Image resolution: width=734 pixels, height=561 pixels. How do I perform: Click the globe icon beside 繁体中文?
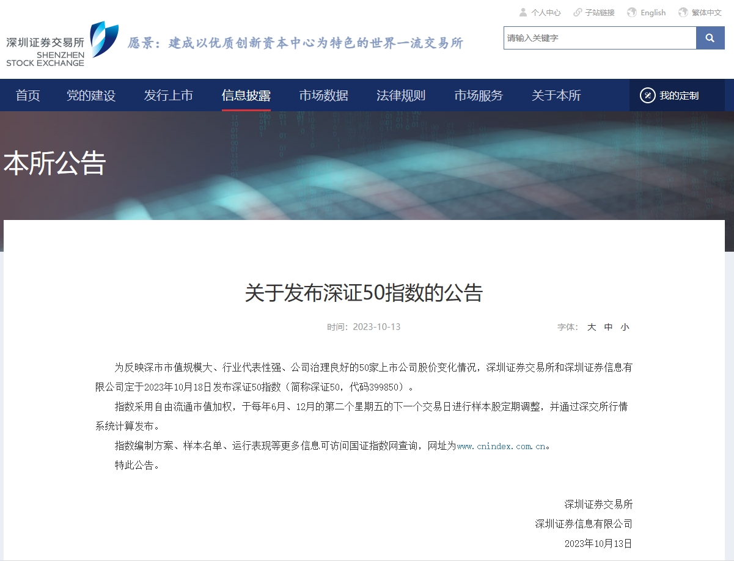(x=683, y=12)
